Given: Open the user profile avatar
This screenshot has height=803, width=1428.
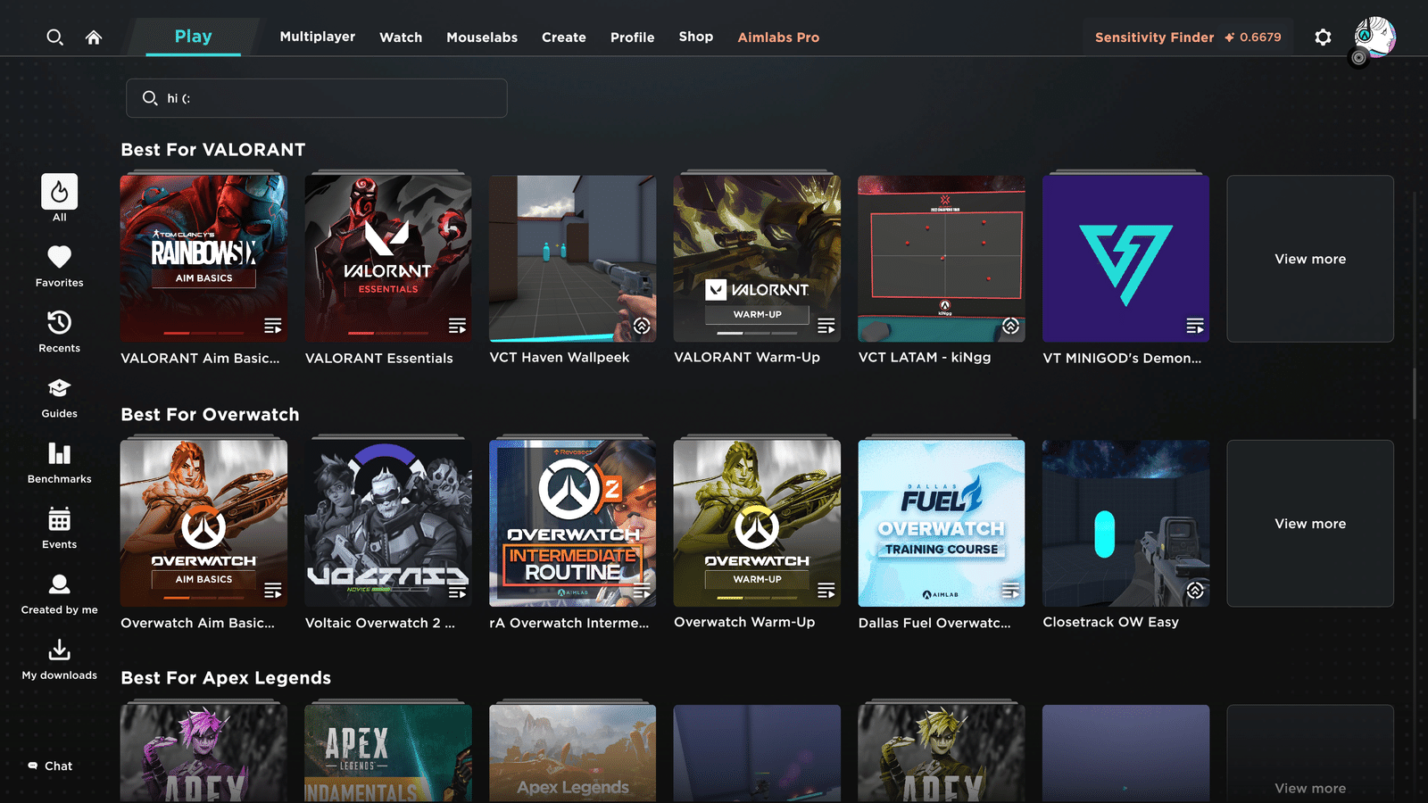Looking at the screenshot, I should coord(1374,37).
